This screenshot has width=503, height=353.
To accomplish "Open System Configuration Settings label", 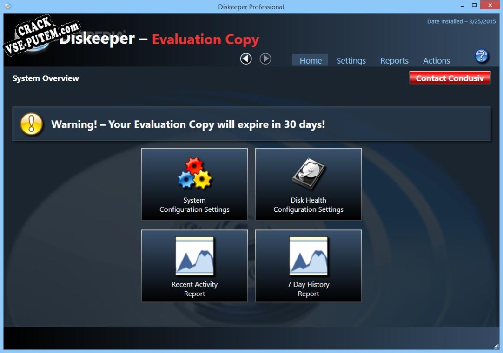I will point(194,204).
